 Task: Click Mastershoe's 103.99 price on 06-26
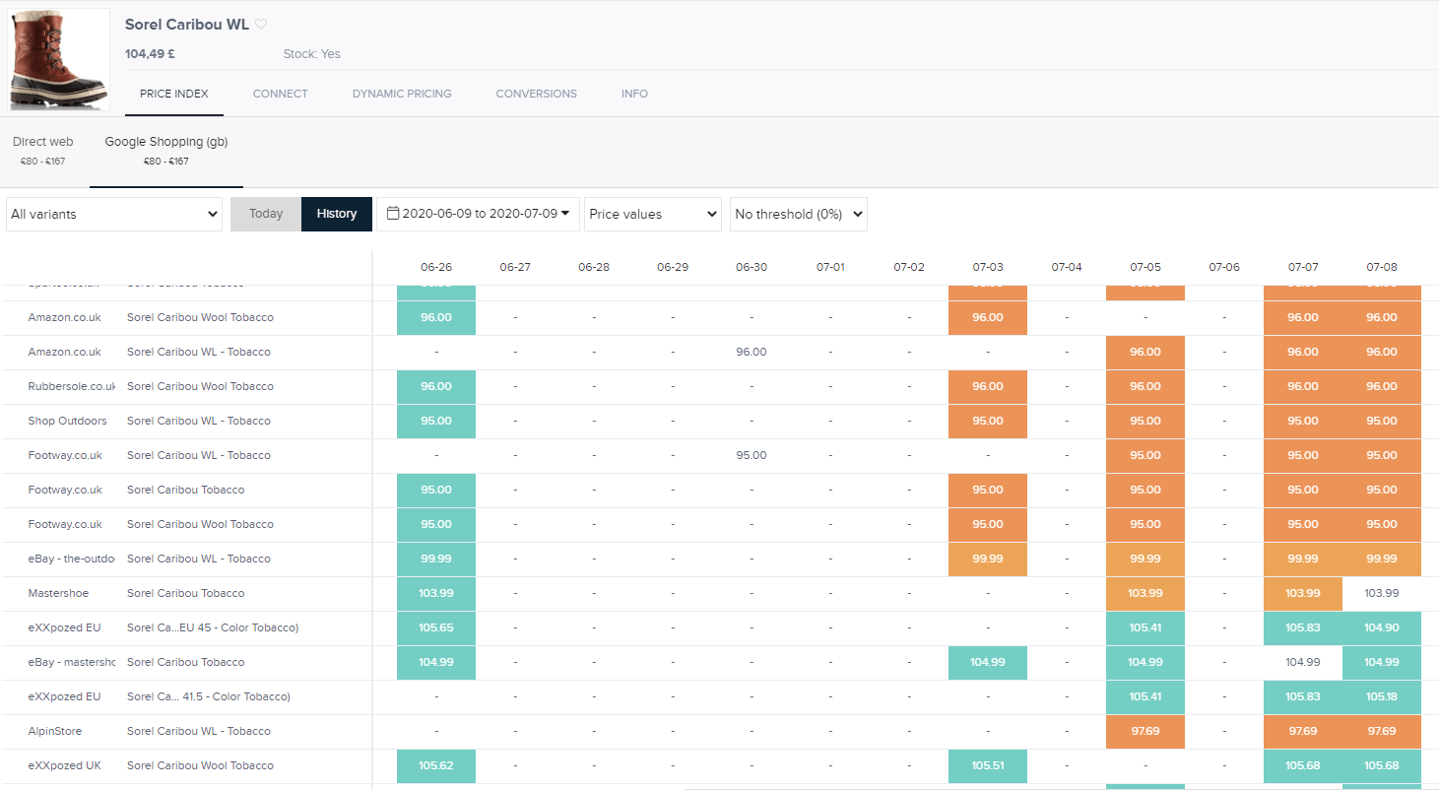tap(436, 594)
